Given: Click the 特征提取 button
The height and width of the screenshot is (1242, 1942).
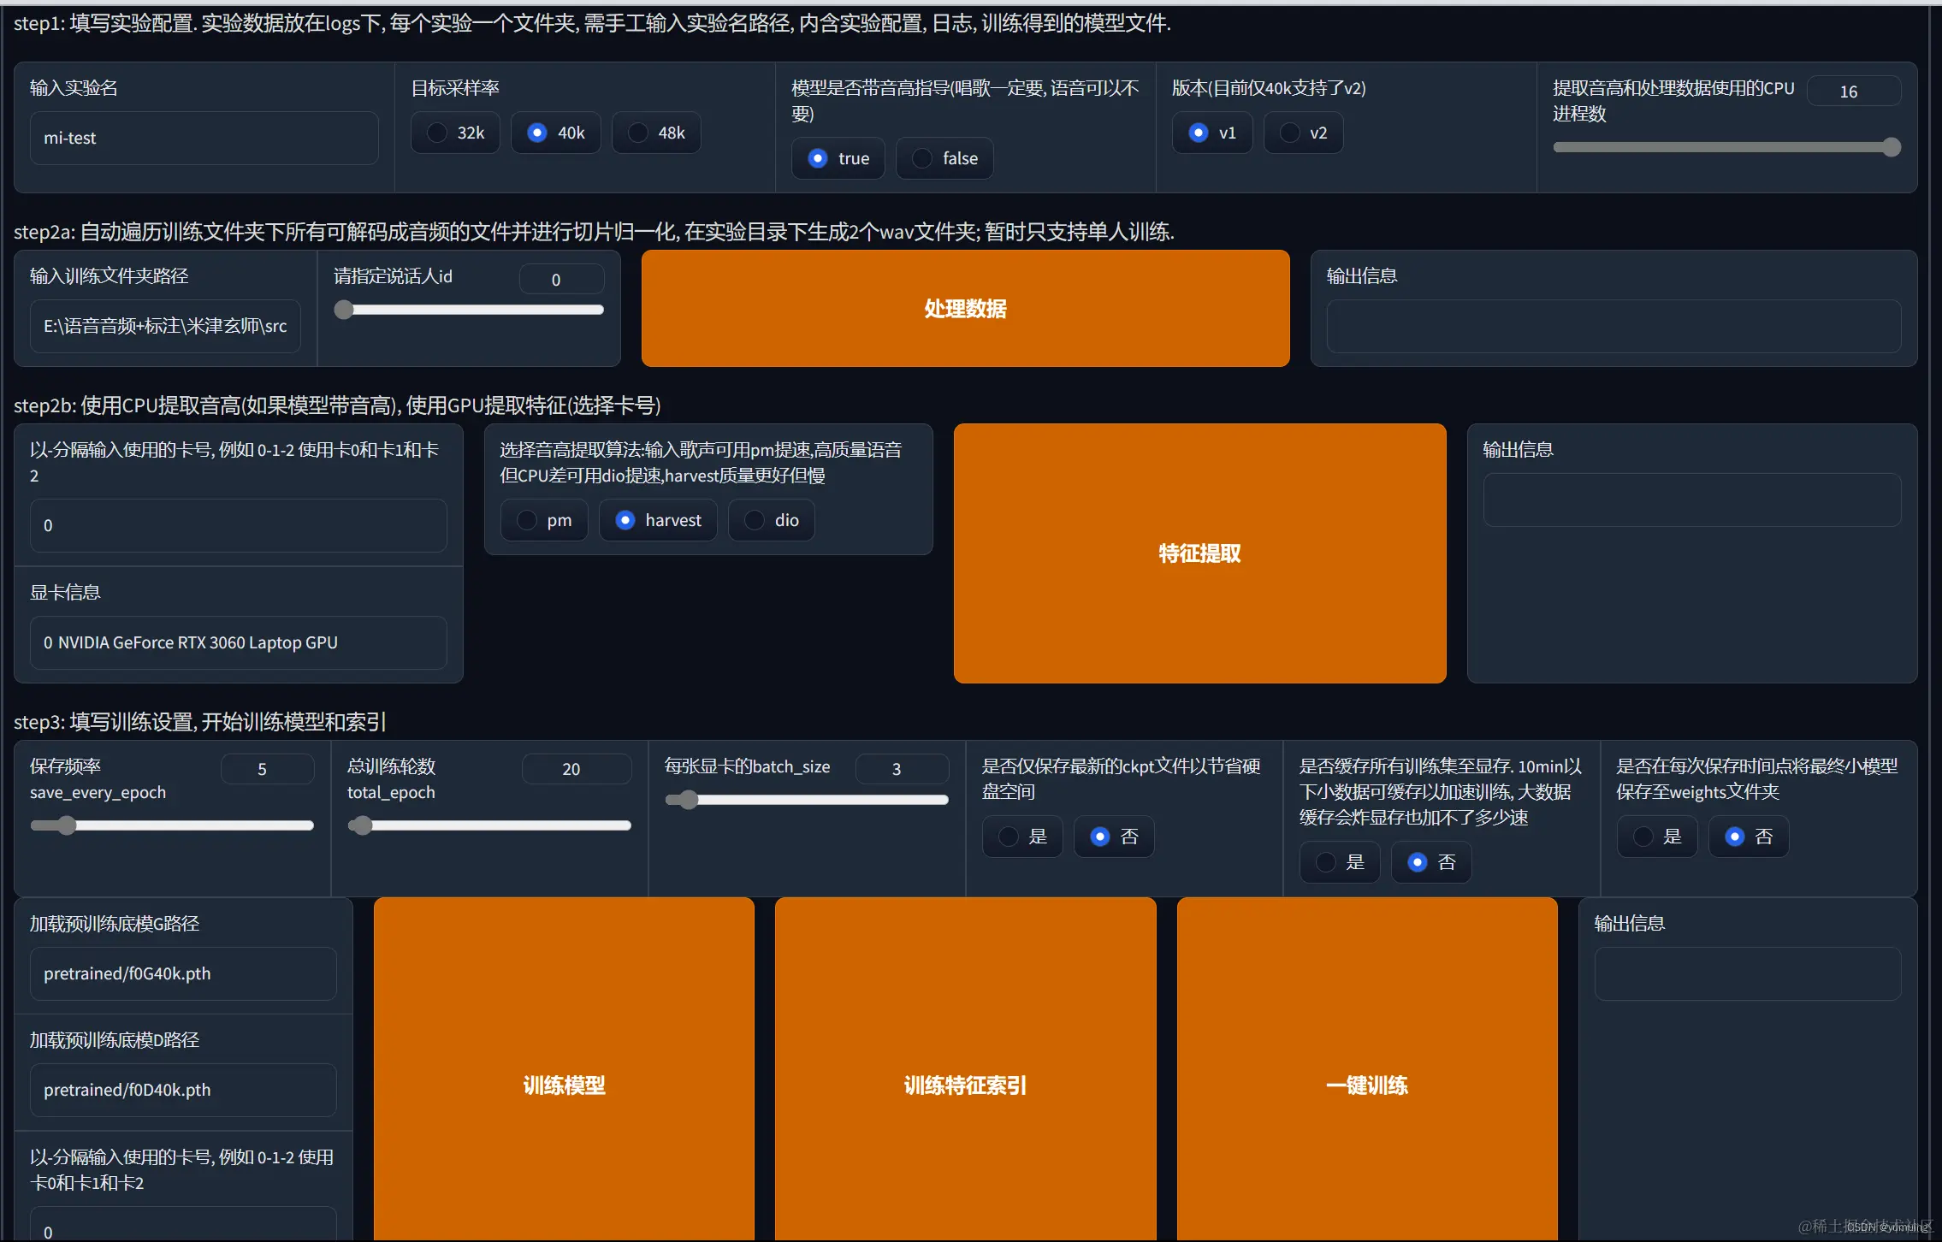Looking at the screenshot, I should click(x=1199, y=553).
